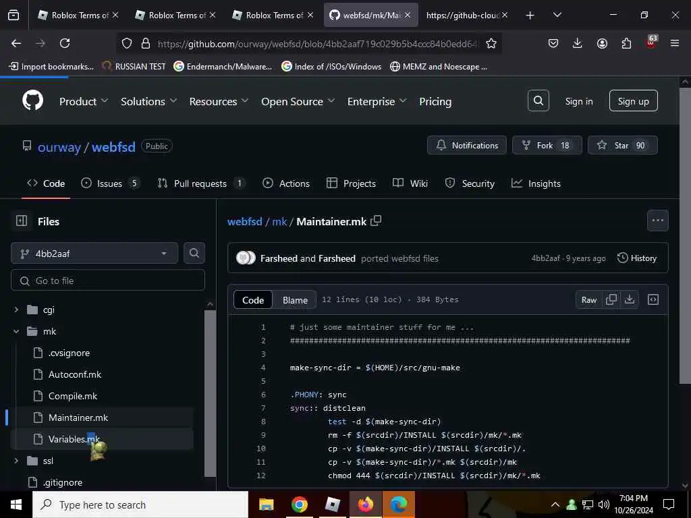The width and height of the screenshot is (691, 518).
Task: Copy file path next to Maintainer.mk
Action: 376,221
